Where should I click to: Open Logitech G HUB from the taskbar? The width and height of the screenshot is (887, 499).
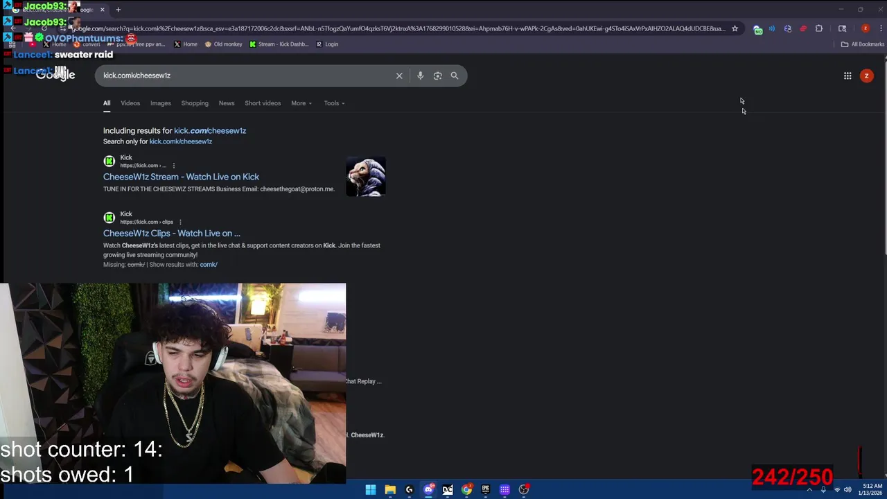pos(409,490)
